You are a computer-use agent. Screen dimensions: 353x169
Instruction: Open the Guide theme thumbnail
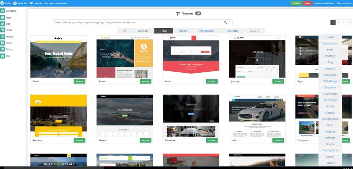pos(59,56)
